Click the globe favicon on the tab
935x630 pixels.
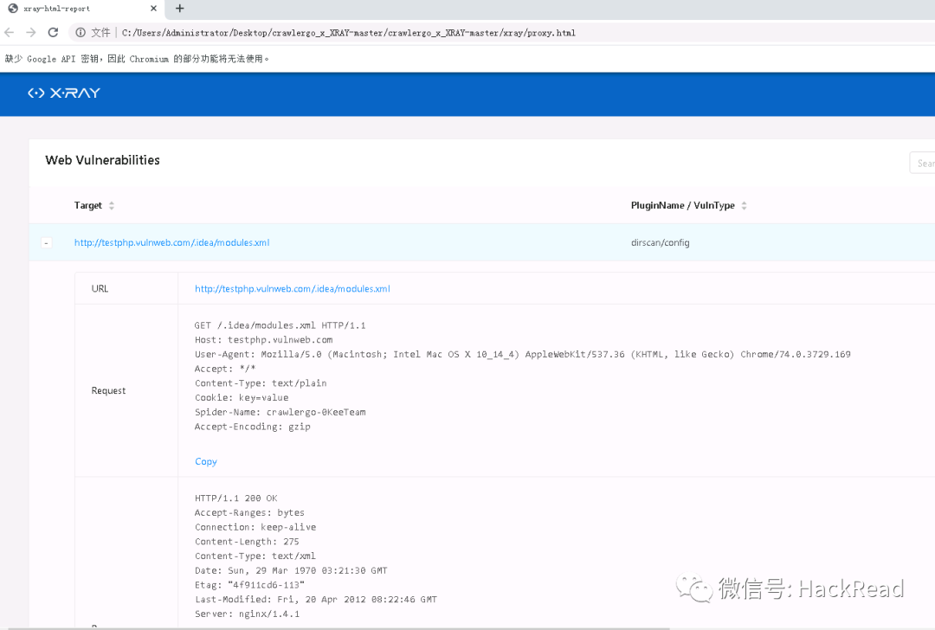coord(12,9)
